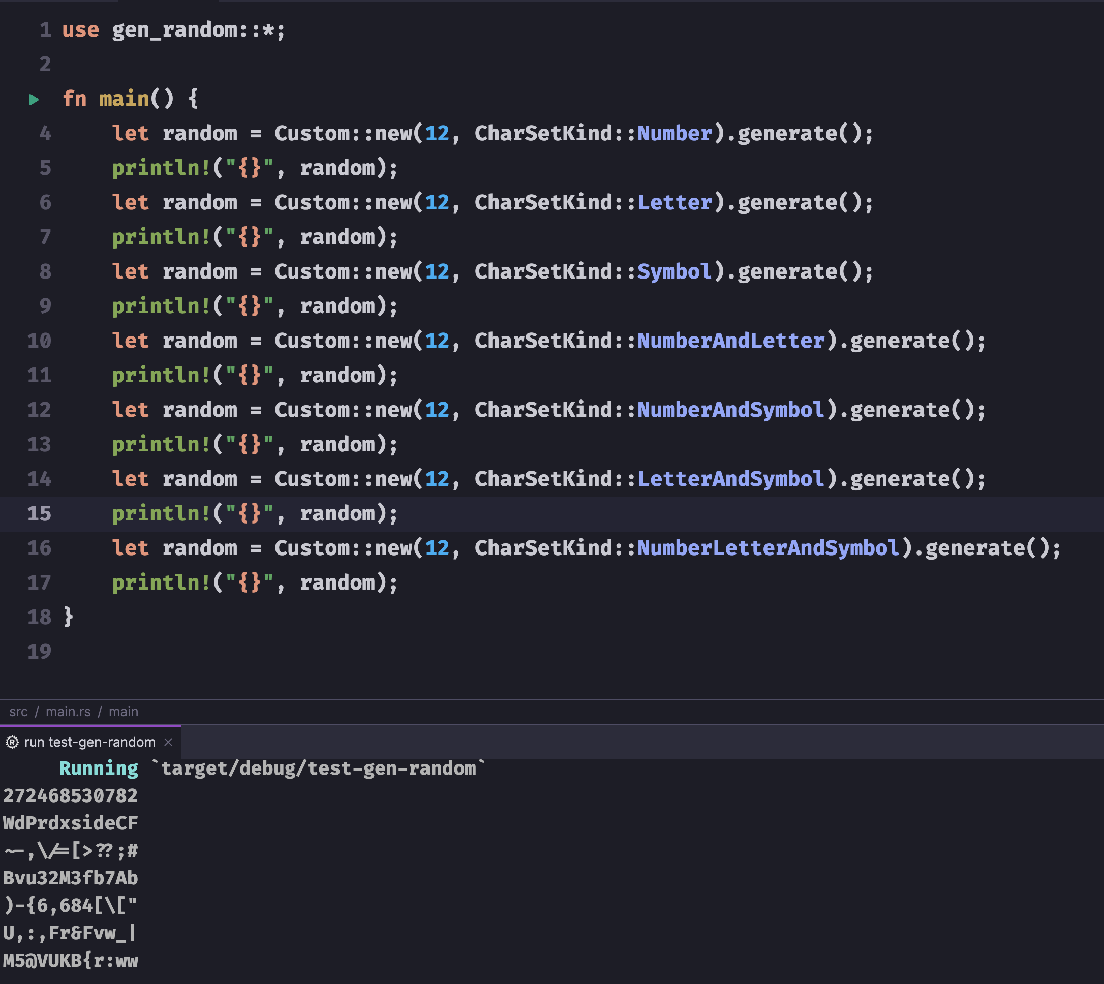Click LetterAndSymbol variant on line 14
The width and height of the screenshot is (1104, 984).
(731, 480)
